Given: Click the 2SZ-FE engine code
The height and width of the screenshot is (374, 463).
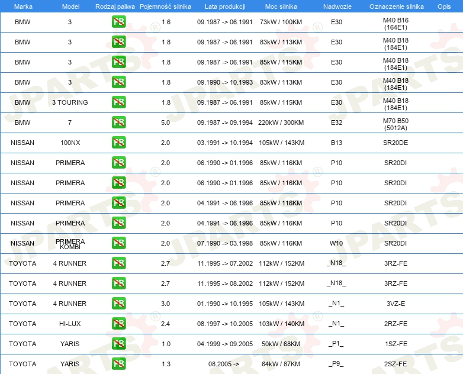Looking at the screenshot, I should point(396,364).
